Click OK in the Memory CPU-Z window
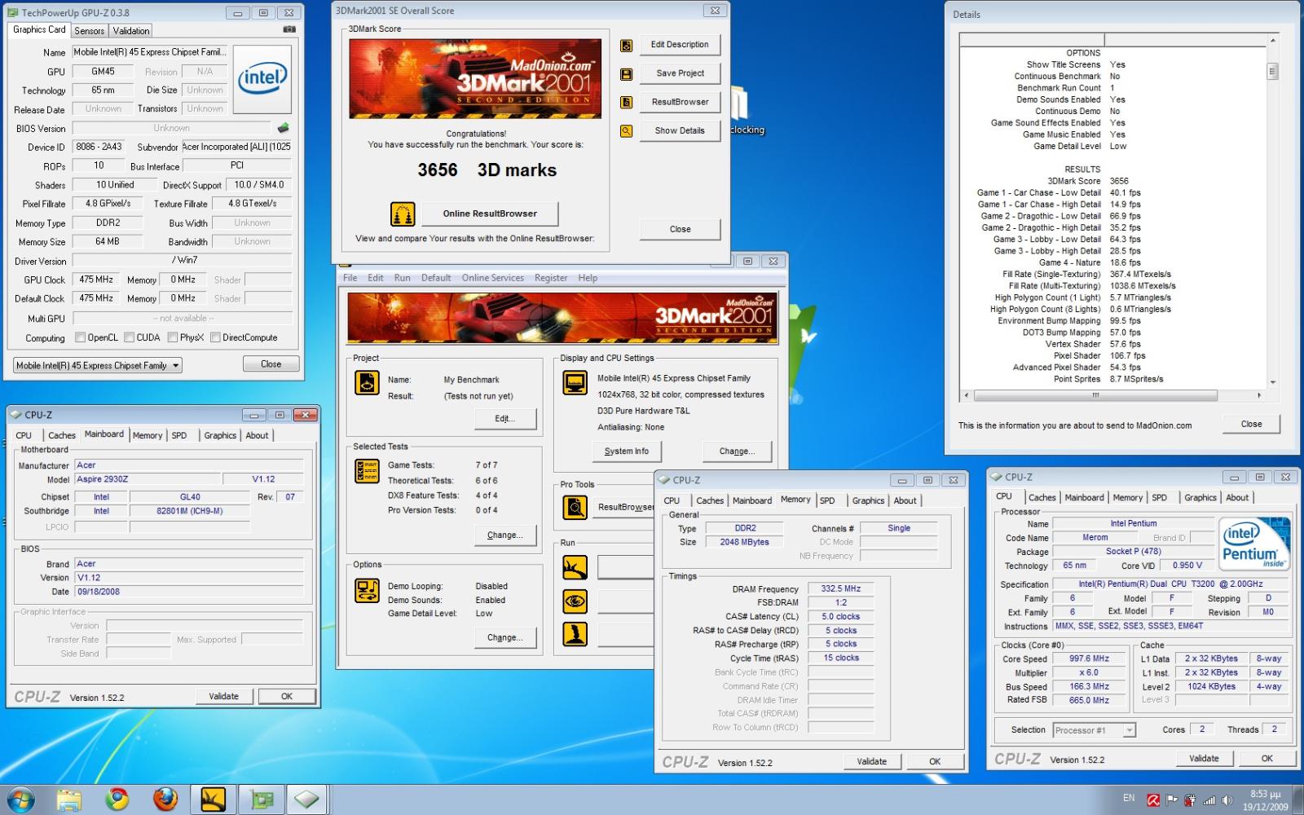1304x815 pixels. pos(935,761)
